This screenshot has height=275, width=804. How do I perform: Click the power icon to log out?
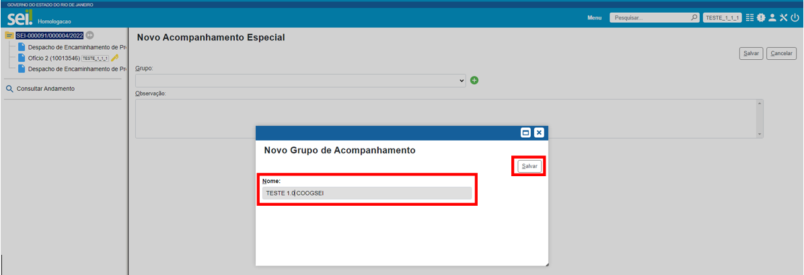coord(795,18)
